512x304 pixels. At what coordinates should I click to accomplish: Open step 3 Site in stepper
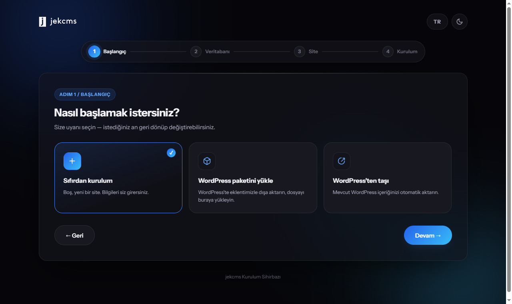[306, 52]
